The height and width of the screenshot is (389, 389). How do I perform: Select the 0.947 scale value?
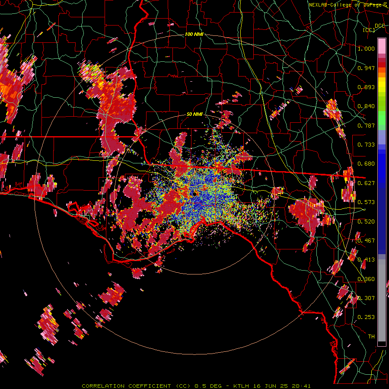(x=366, y=68)
